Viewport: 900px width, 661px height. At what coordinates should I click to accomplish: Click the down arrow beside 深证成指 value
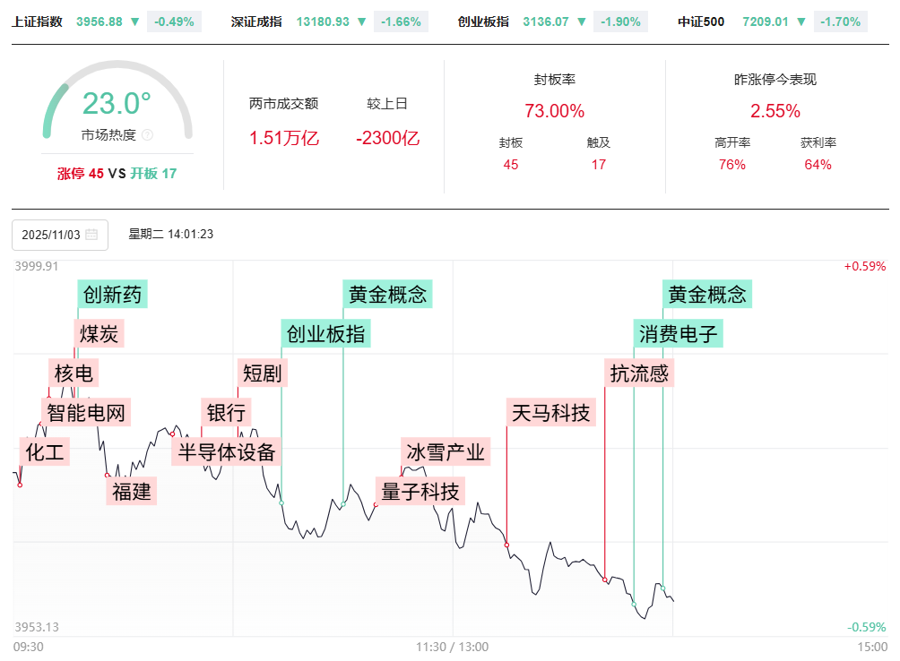361,21
